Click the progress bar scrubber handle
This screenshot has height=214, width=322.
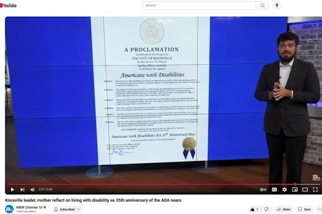pyautogui.click(x=294, y=184)
